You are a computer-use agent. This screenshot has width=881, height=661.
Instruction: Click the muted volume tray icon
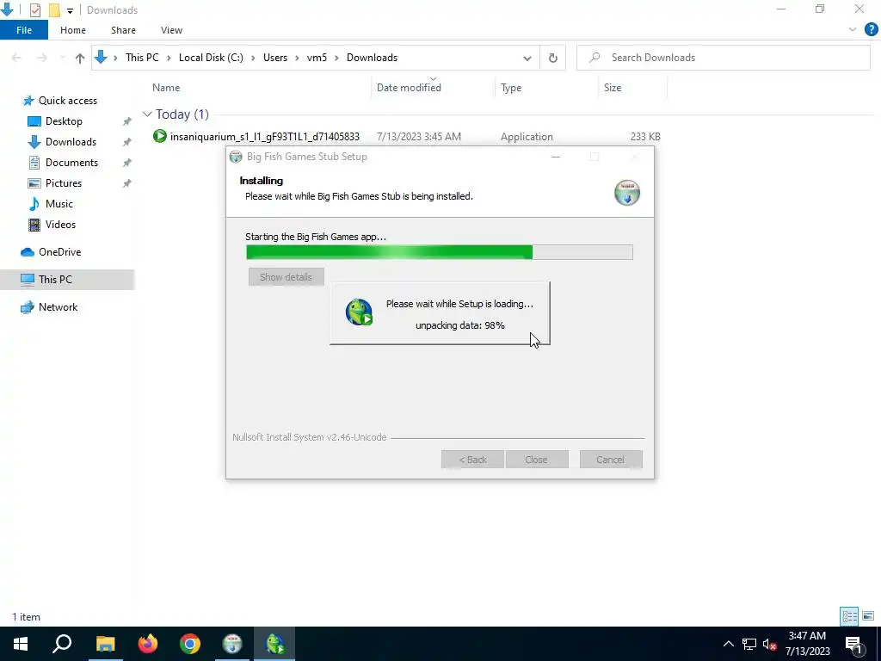coord(770,644)
